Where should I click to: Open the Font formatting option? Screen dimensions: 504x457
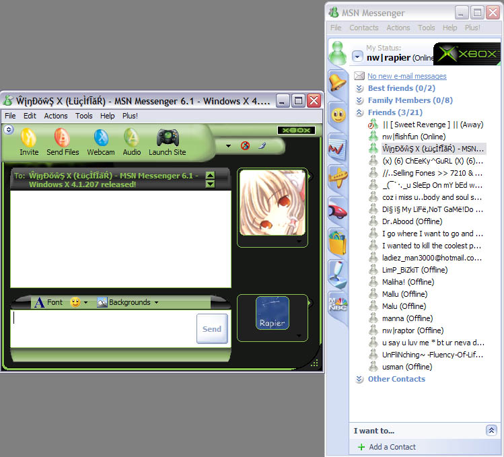pos(49,302)
